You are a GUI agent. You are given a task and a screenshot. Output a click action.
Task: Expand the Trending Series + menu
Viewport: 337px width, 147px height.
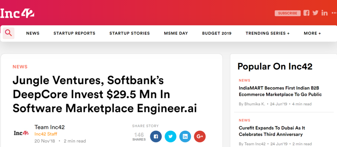[268, 33]
